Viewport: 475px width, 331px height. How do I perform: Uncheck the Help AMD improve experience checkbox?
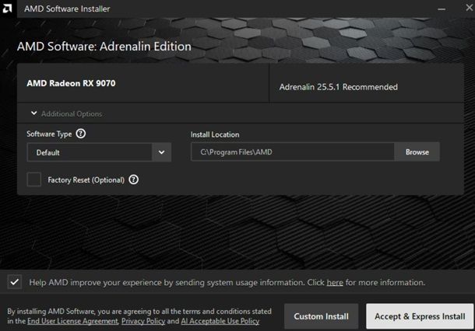15,282
